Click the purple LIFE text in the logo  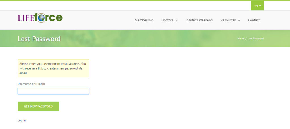26,18
